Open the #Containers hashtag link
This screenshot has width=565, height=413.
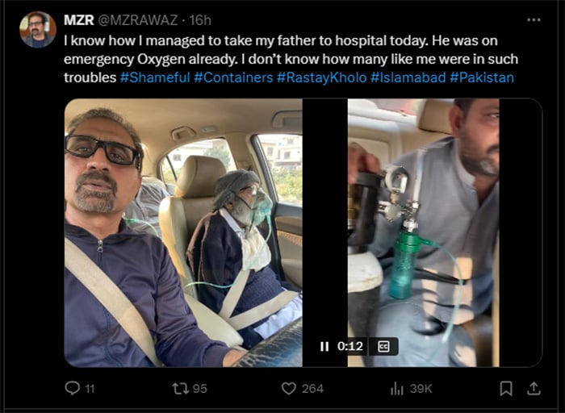click(x=233, y=77)
